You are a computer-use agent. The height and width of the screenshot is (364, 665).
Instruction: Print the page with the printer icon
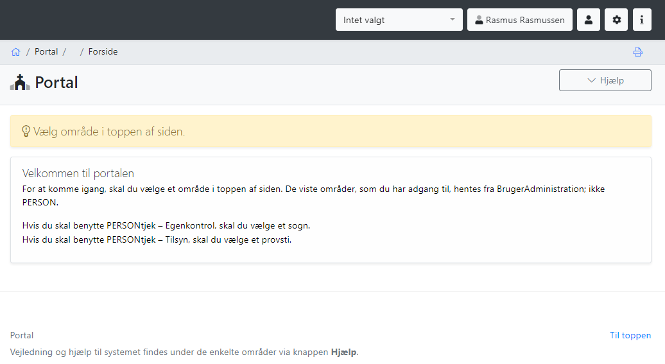tap(637, 52)
